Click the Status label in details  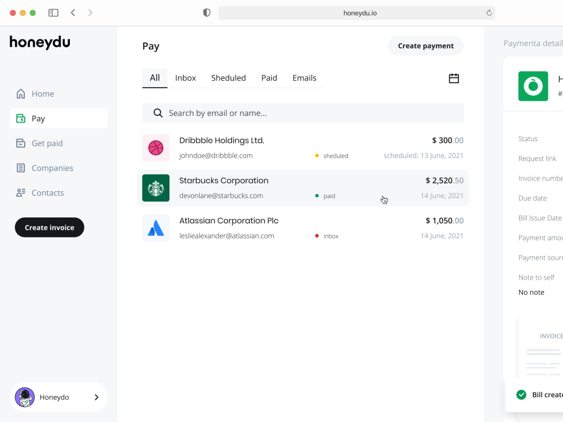coord(528,139)
